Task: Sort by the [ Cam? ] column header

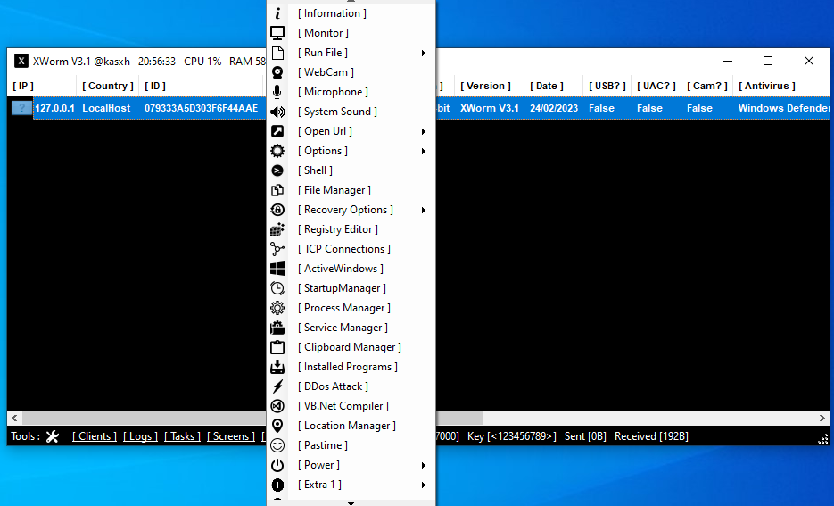Action: pos(706,86)
